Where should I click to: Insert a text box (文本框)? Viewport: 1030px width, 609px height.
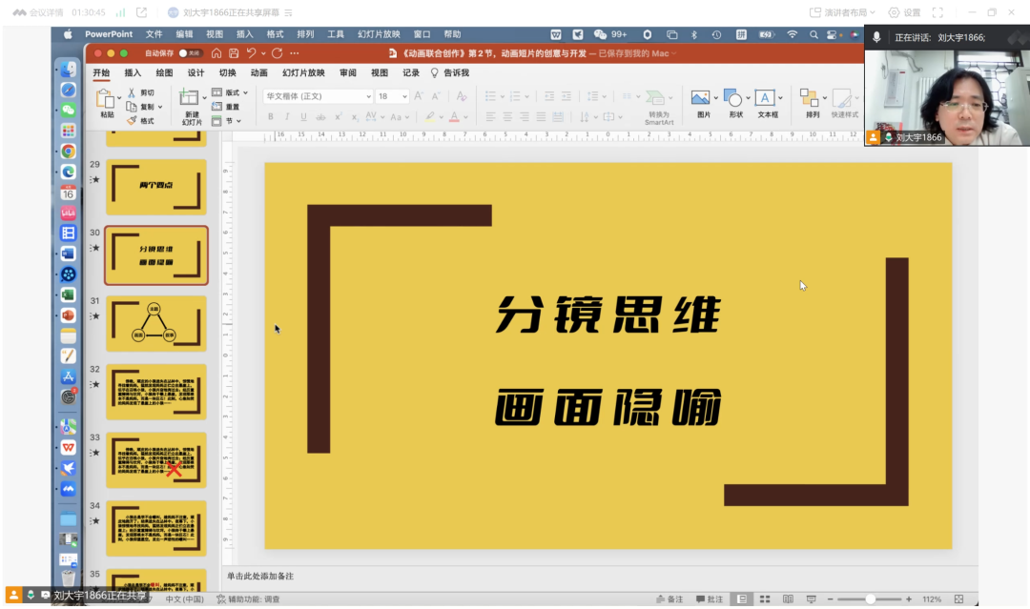click(x=765, y=98)
